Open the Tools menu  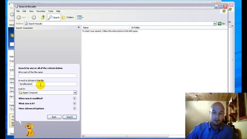tap(51, 11)
